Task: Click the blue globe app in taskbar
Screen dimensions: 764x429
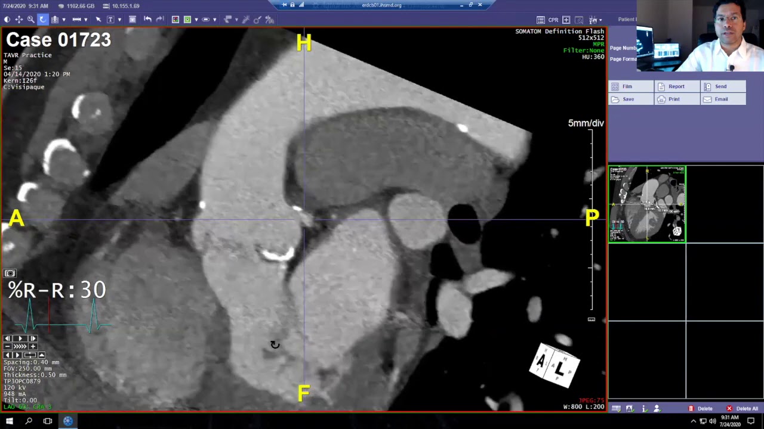Action: pyautogui.click(x=68, y=421)
